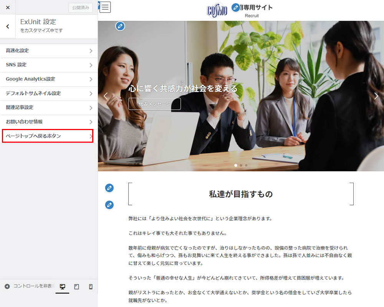Image resolution: width=384 pixels, height=307 pixels.
Task: Advance to the next slide with right arrow
Action: (376, 96)
